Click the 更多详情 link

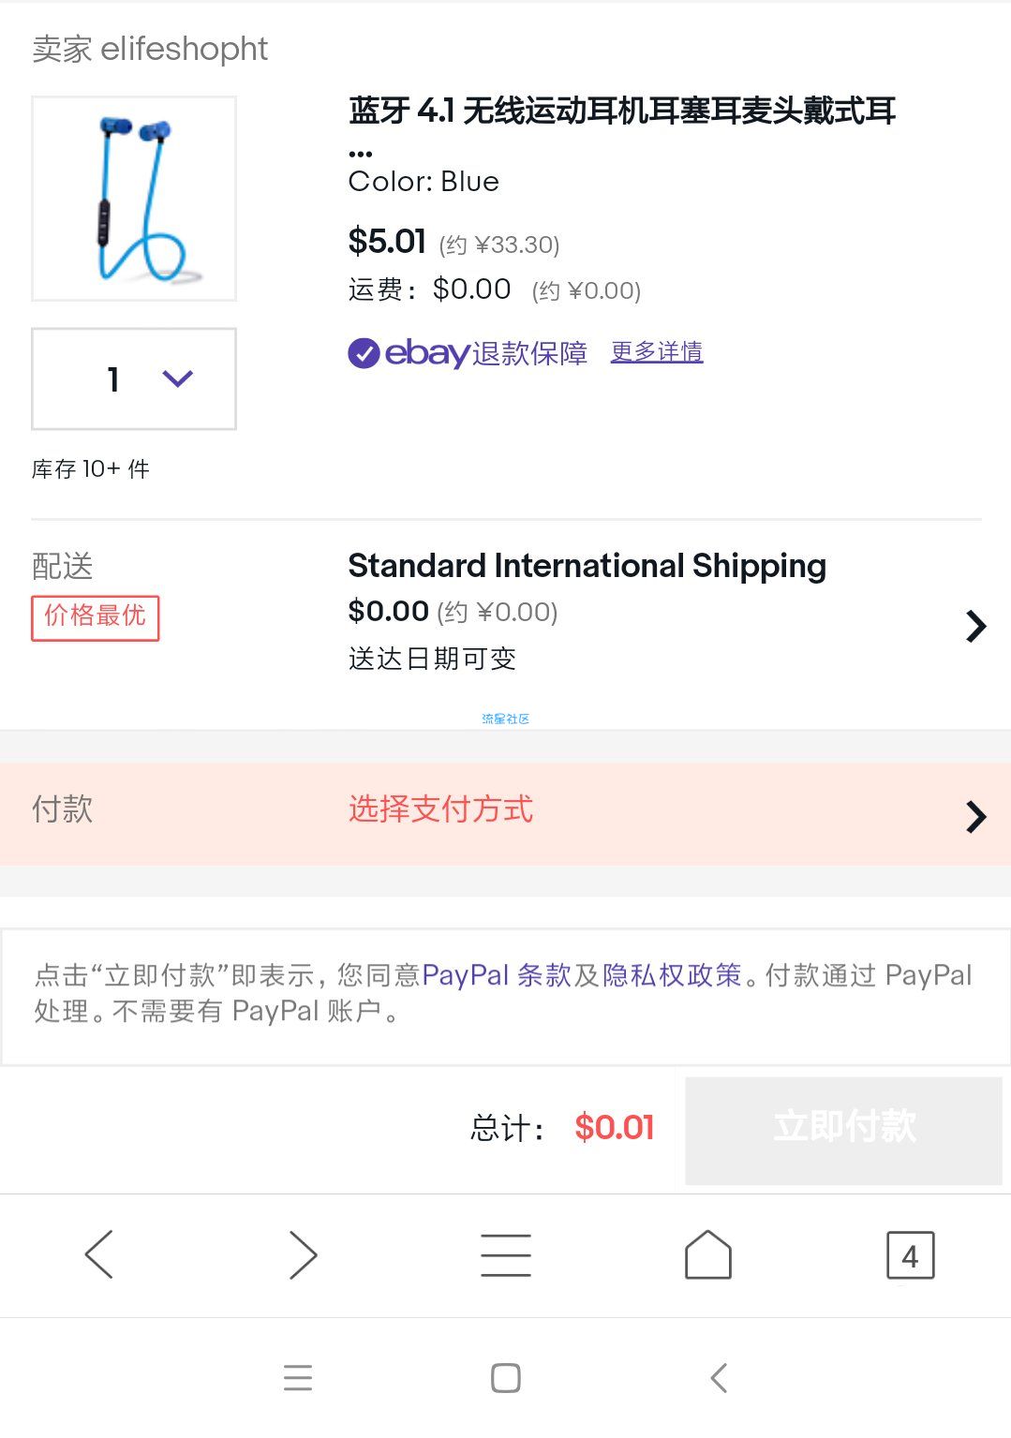coord(657,352)
